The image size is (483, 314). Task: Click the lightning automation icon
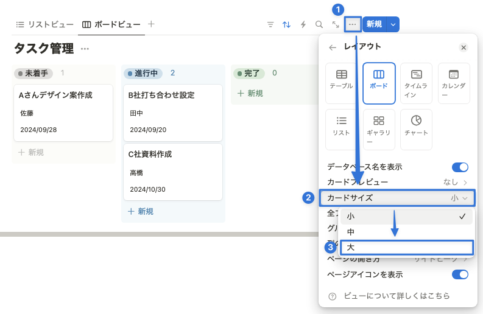(x=303, y=24)
